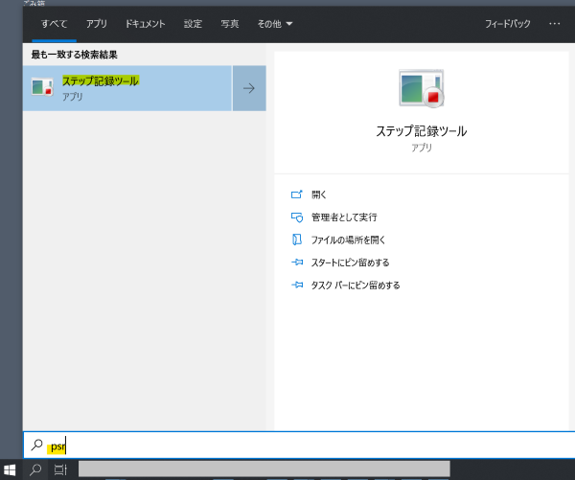575x480 pixels.
Task: Switch to the アプリ tab
Action: [x=97, y=24]
